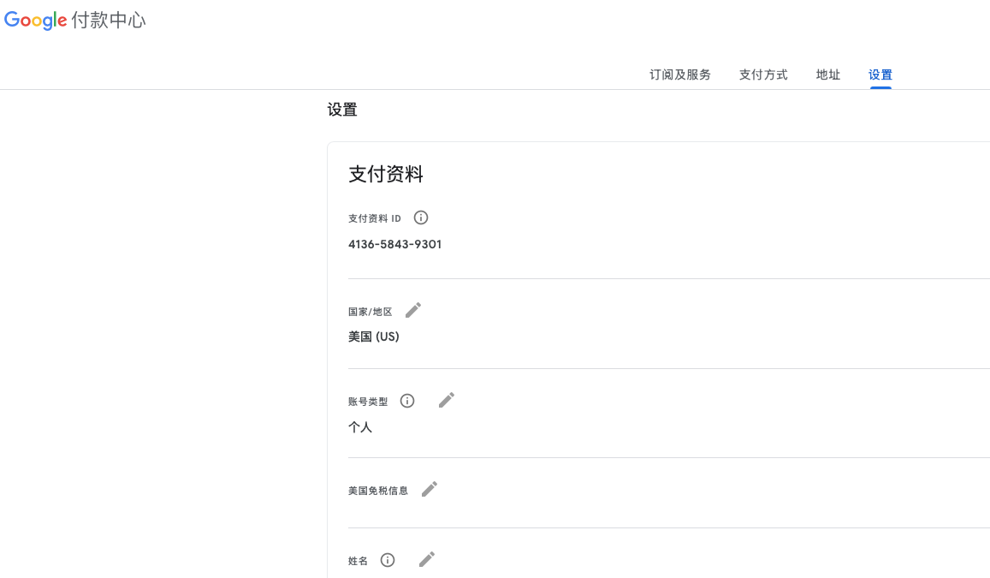The image size is (990, 578).
Task: Click the 个人 account type value
Action: coord(360,426)
